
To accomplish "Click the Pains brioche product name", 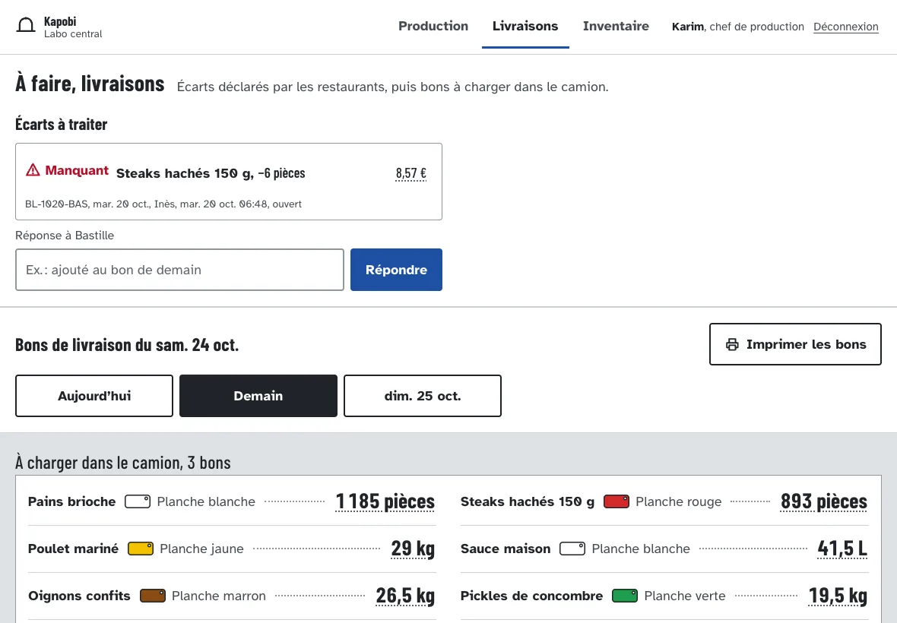I will tap(71, 501).
